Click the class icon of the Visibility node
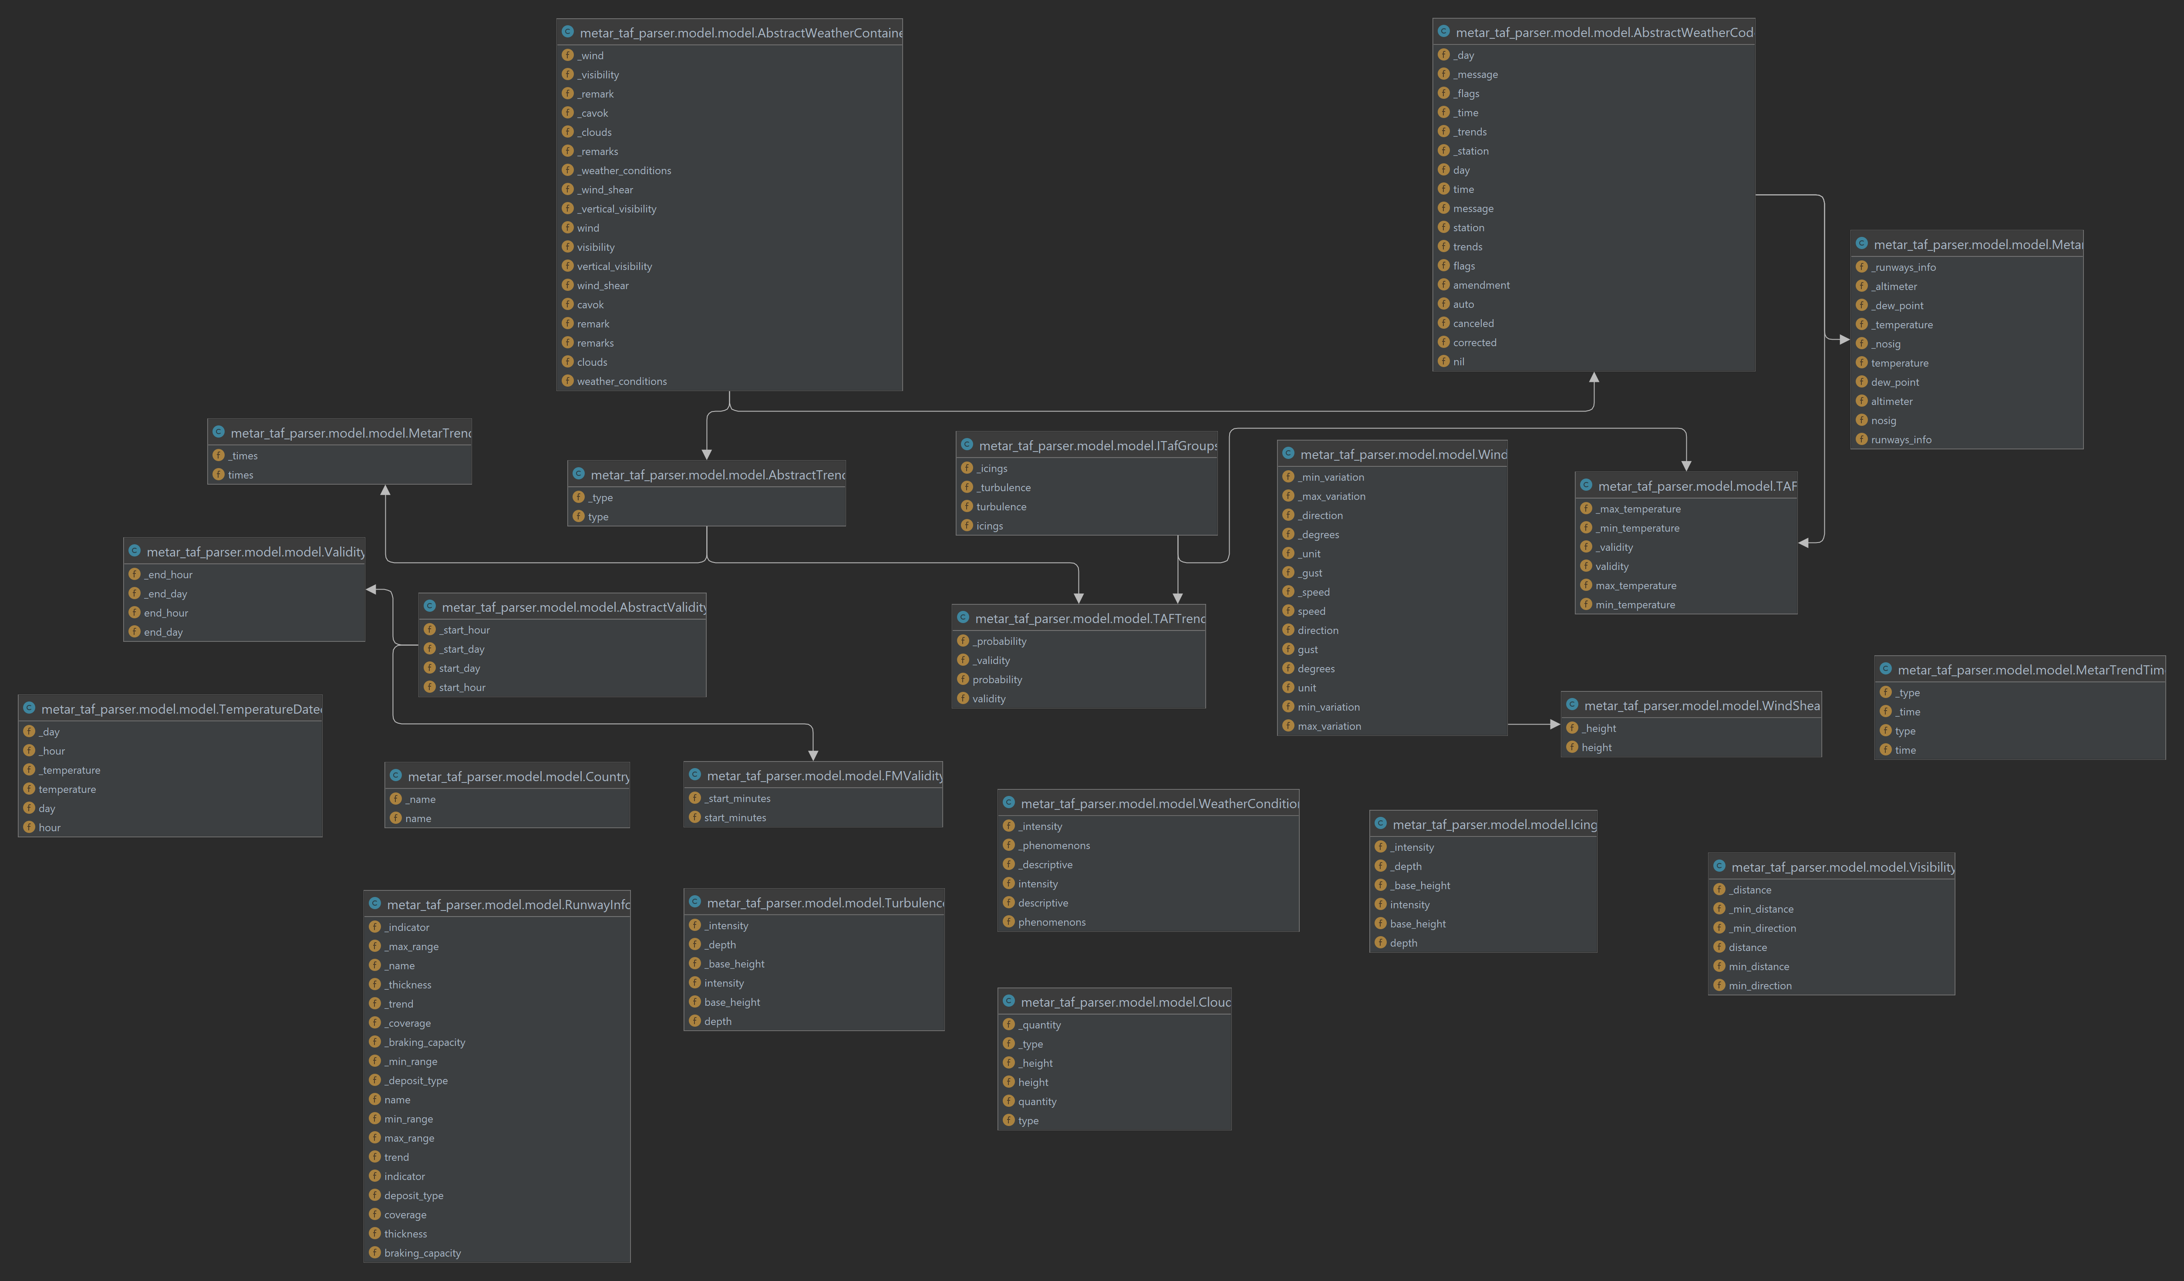2184x1281 pixels. click(x=1719, y=867)
